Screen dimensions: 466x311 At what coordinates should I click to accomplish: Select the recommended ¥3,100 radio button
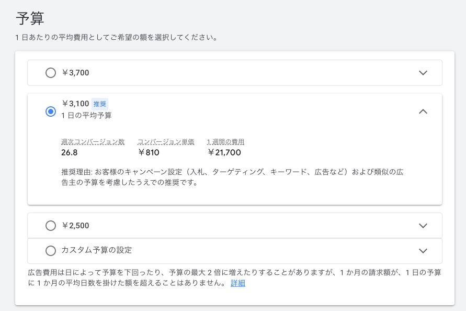[51, 112]
